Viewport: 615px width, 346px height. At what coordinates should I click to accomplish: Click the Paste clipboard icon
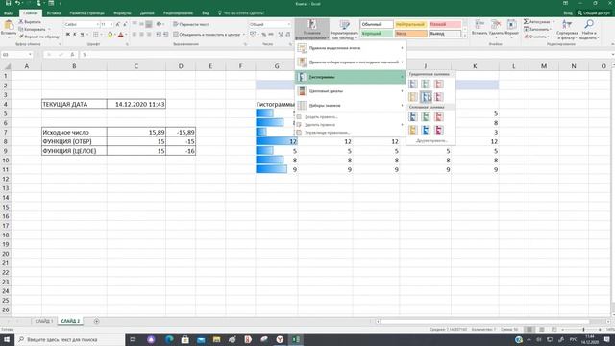[x=9, y=26]
